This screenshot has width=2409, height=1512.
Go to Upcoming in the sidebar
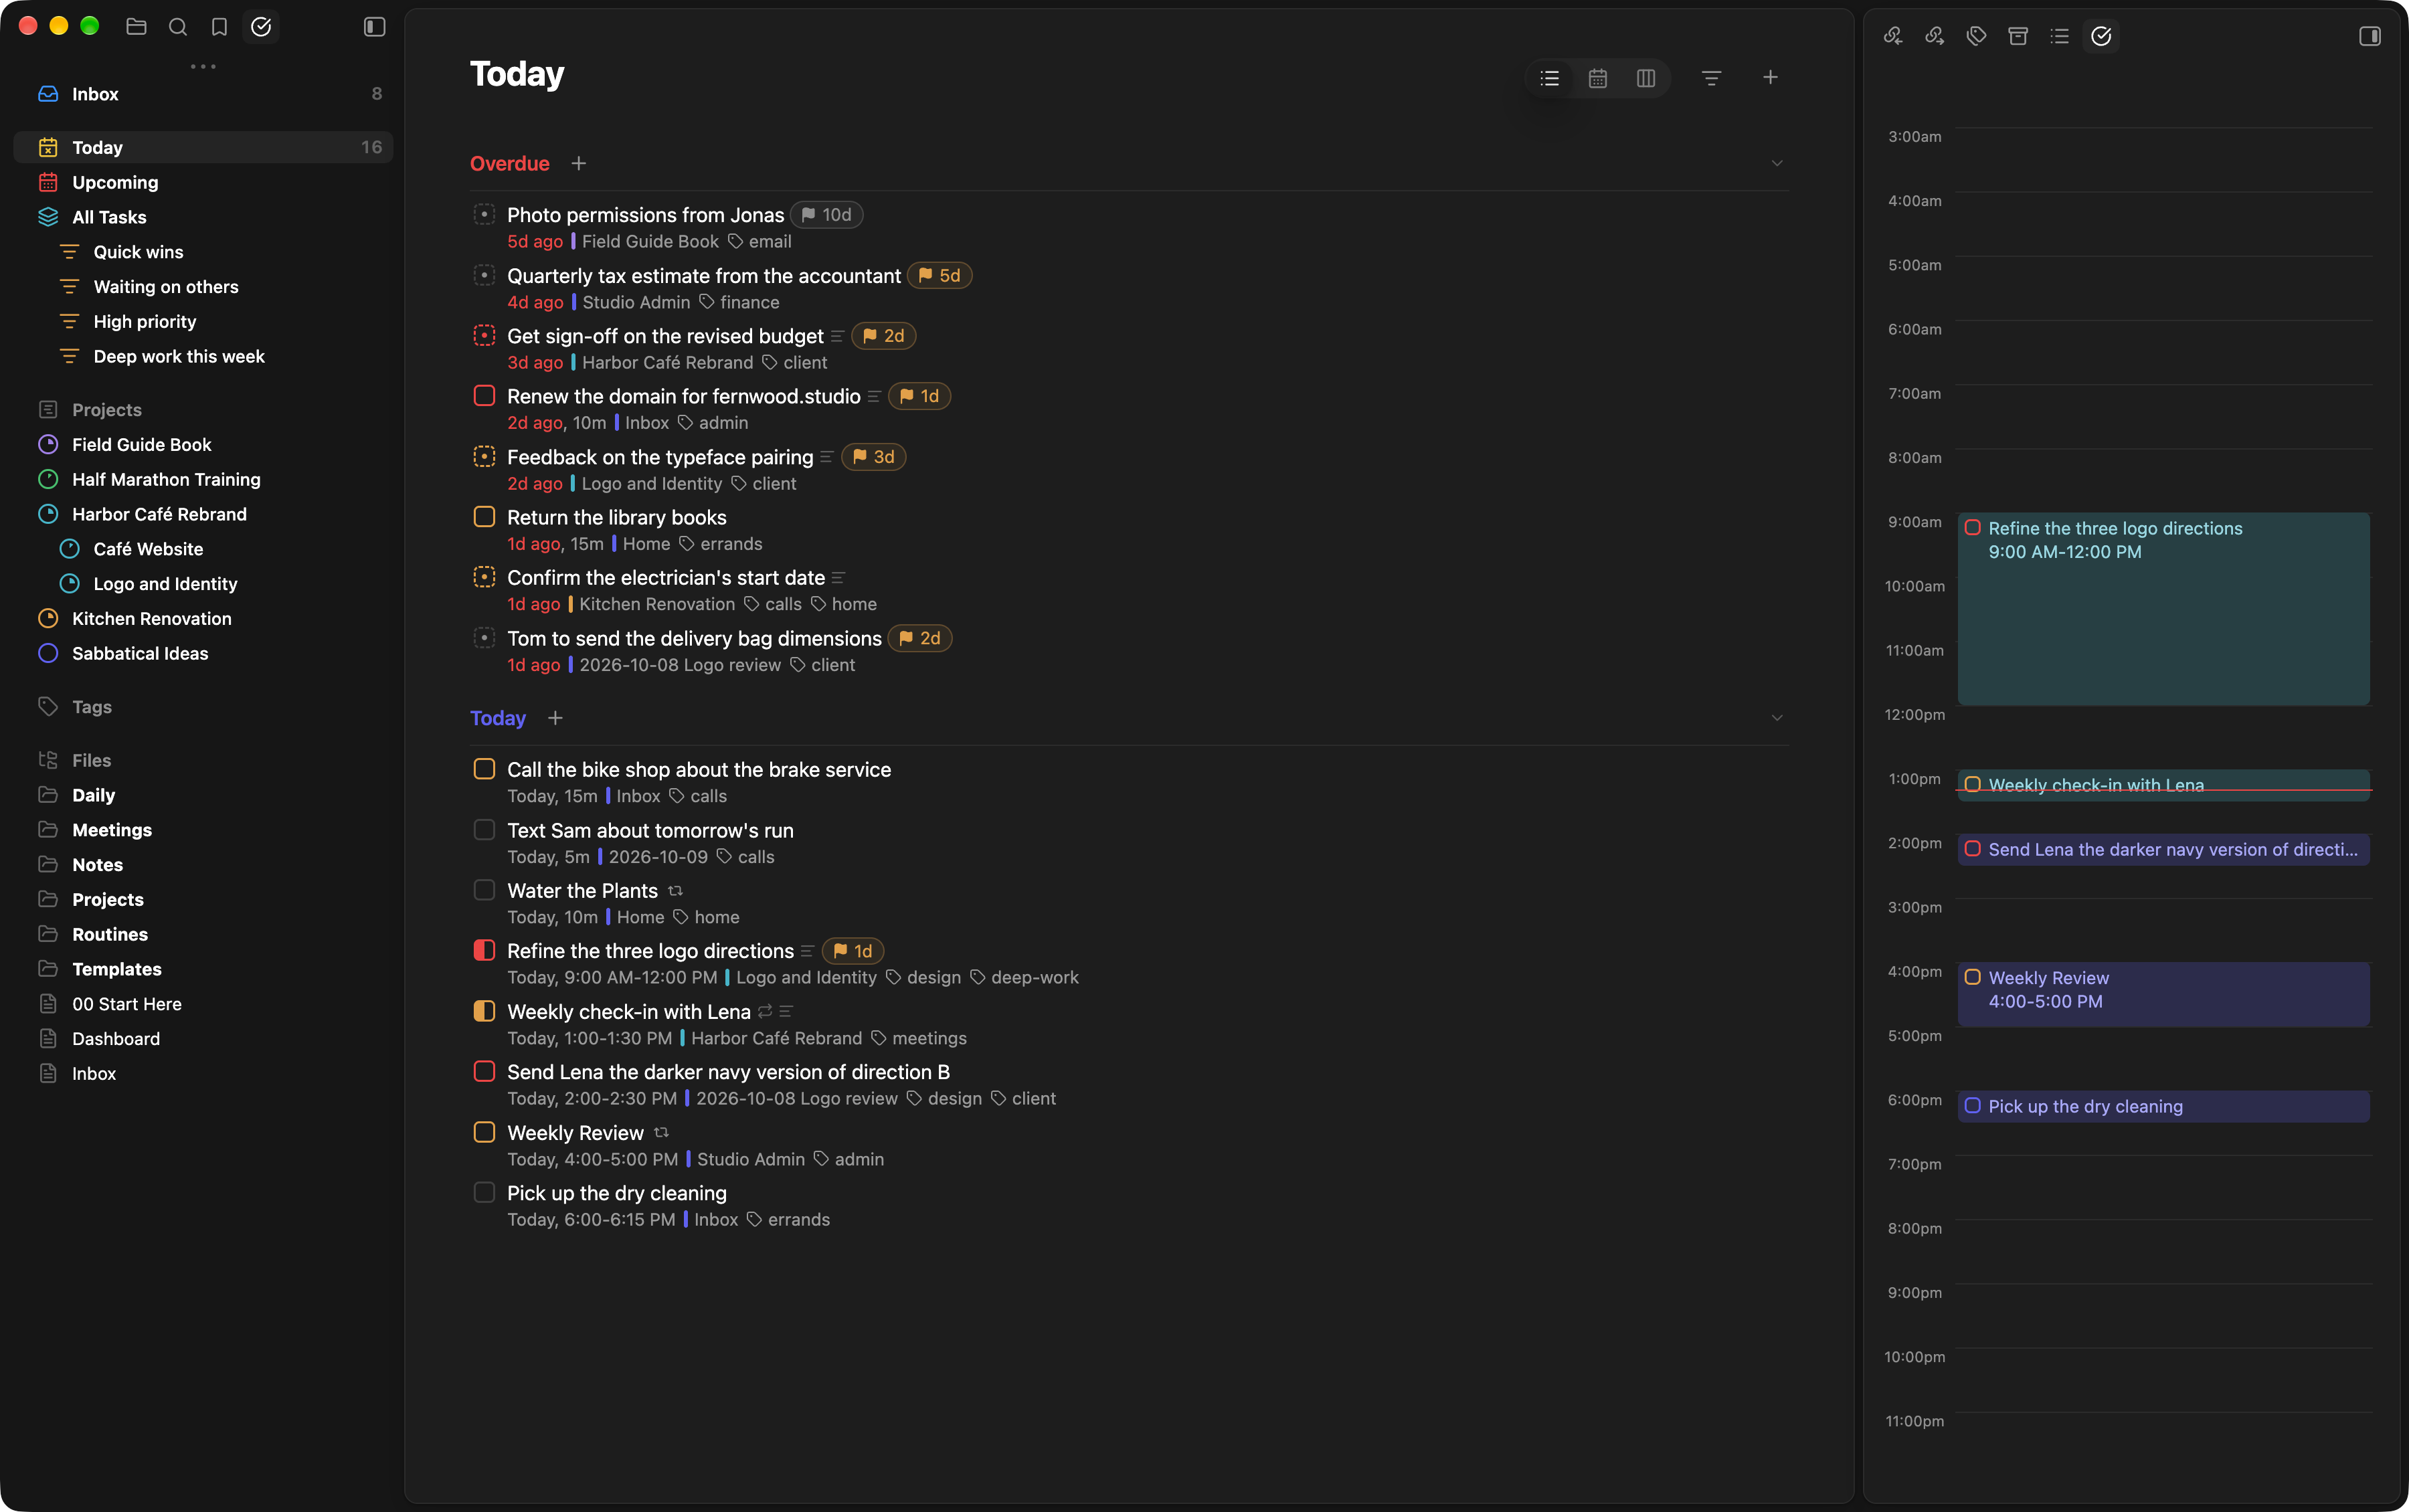coord(203,182)
